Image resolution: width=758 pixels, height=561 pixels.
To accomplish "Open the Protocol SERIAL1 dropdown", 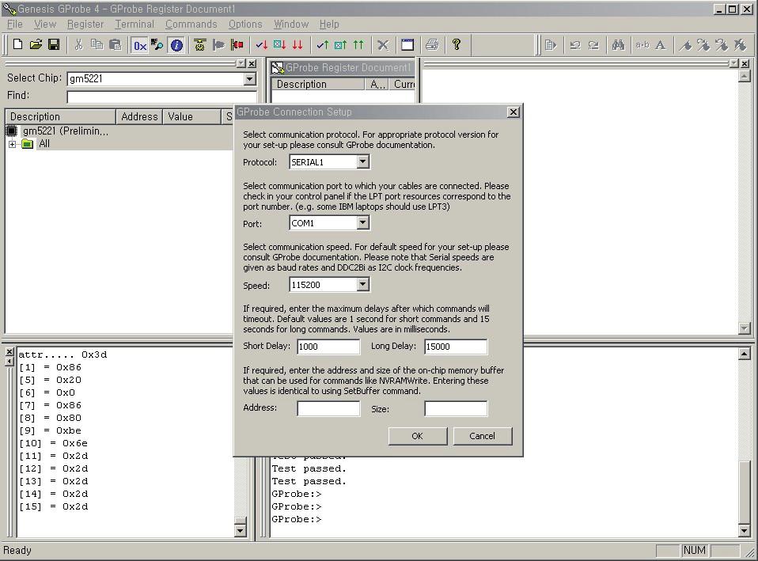I will pyautogui.click(x=363, y=162).
